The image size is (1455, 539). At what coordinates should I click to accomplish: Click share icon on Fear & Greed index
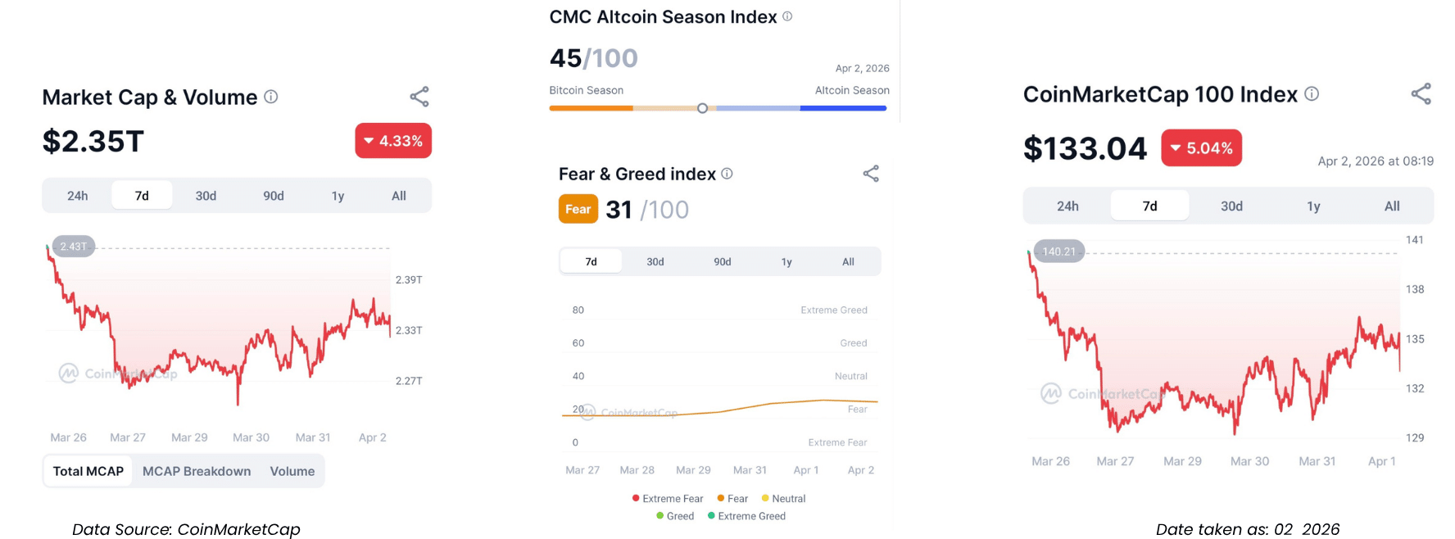click(871, 174)
